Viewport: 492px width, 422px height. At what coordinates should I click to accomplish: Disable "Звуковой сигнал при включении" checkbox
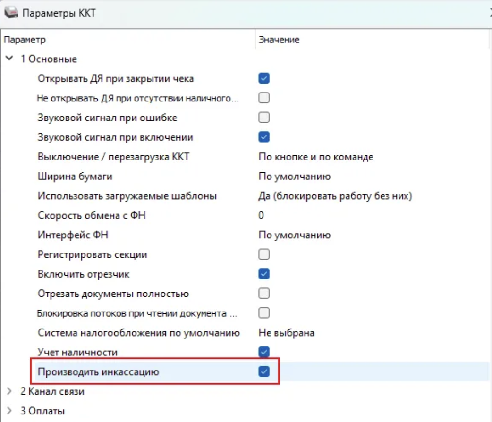pyautogui.click(x=264, y=137)
